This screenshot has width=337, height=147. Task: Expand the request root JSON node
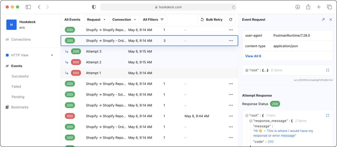click(247, 70)
